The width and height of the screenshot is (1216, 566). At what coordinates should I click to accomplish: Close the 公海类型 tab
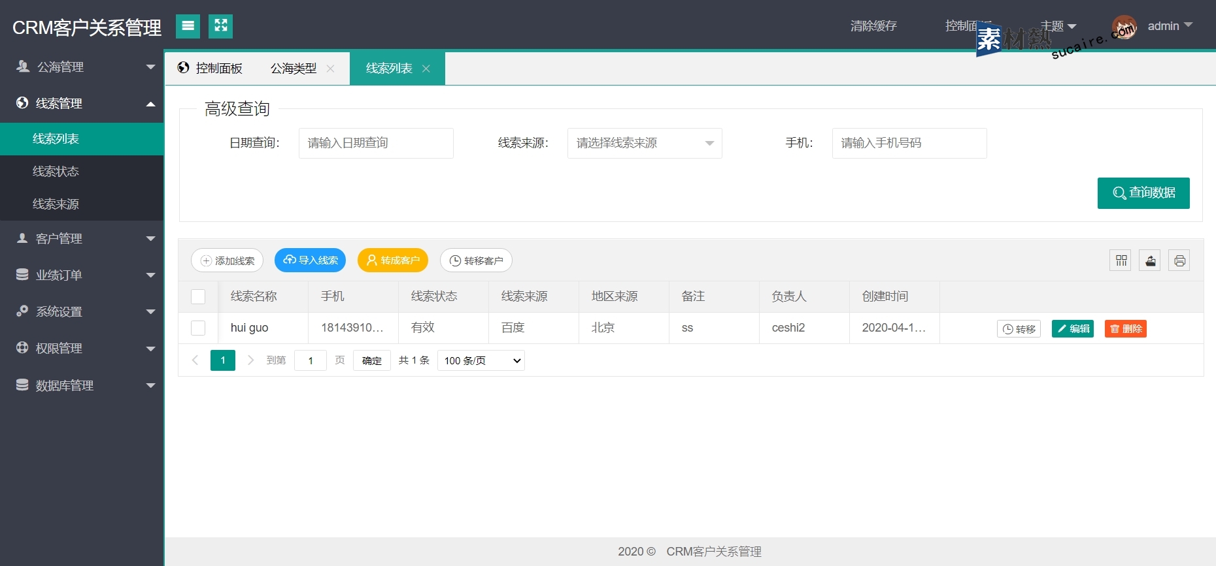click(330, 69)
